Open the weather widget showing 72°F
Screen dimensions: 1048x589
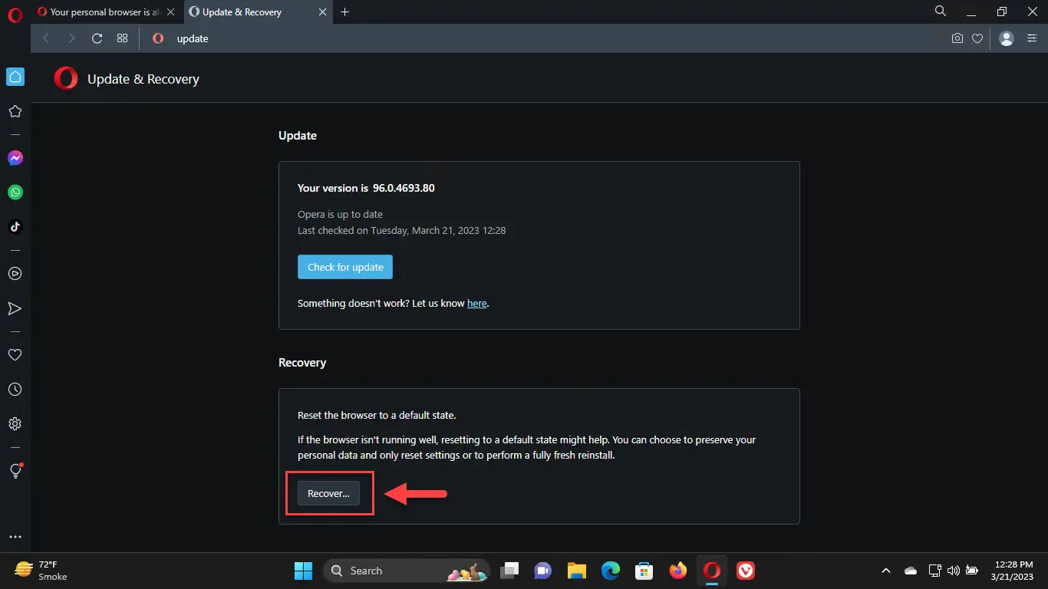[x=42, y=570]
